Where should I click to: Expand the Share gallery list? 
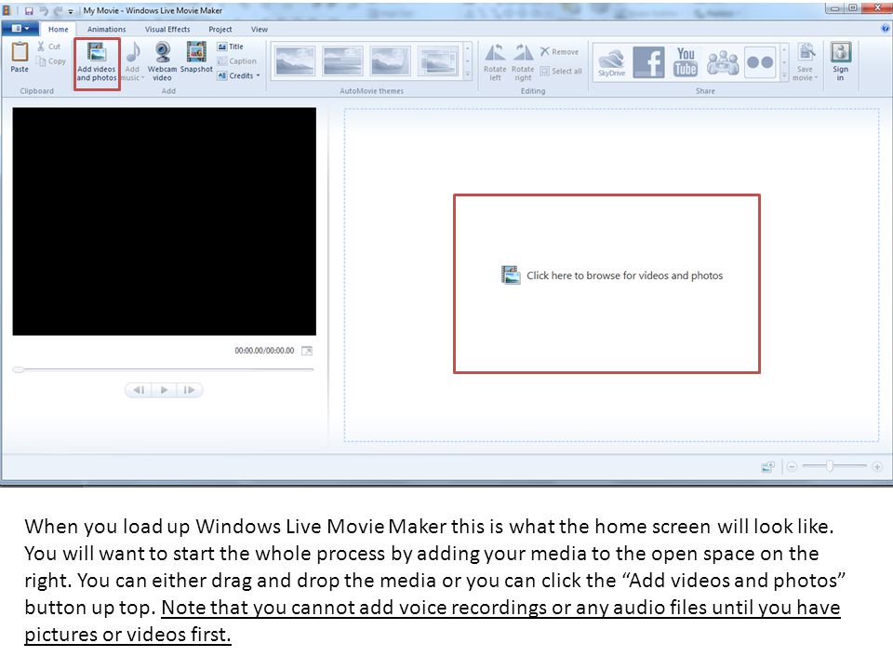pyautogui.click(x=784, y=75)
